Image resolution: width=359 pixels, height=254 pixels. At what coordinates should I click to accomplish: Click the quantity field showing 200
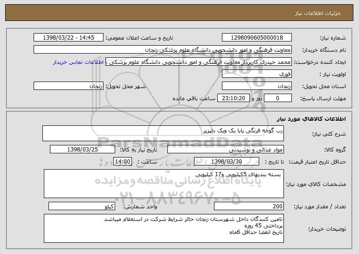249,206
